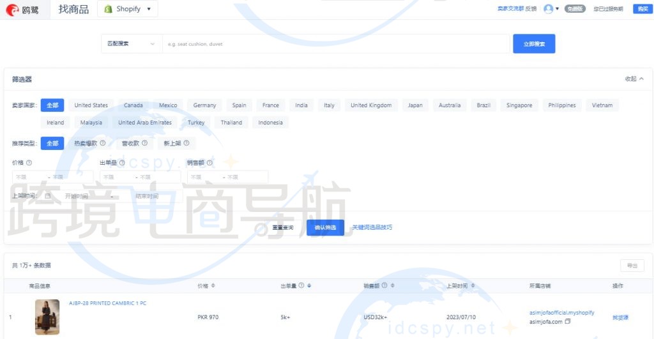Sort table by 上架时间 column arrows
Screen dimensions: 654x339
click(x=473, y=285)
